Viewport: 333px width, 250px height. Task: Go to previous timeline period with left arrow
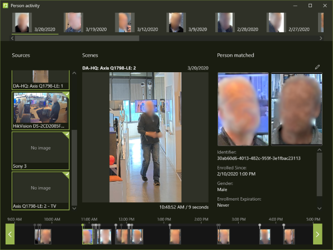(x=10, y=234)
